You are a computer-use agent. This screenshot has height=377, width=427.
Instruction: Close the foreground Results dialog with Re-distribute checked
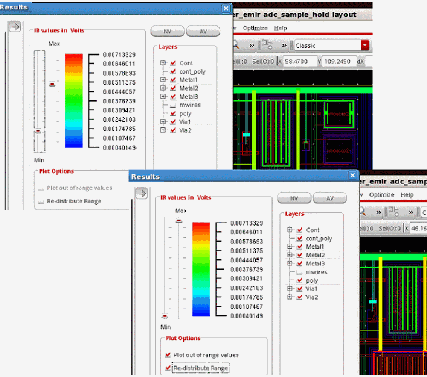352,176
